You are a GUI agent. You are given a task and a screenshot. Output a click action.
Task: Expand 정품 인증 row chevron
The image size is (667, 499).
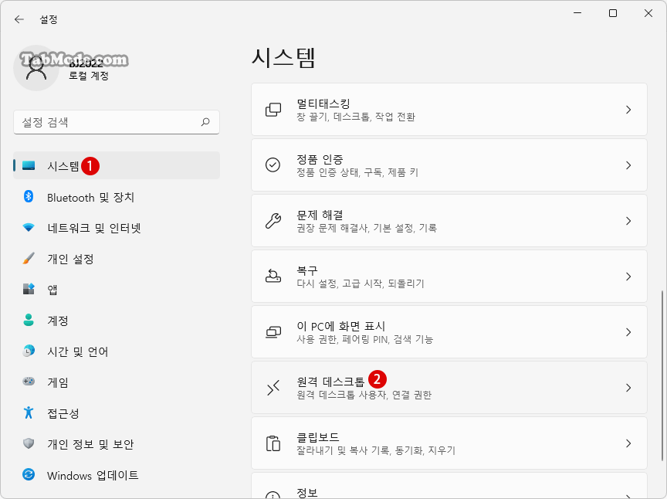pos(628,165)
